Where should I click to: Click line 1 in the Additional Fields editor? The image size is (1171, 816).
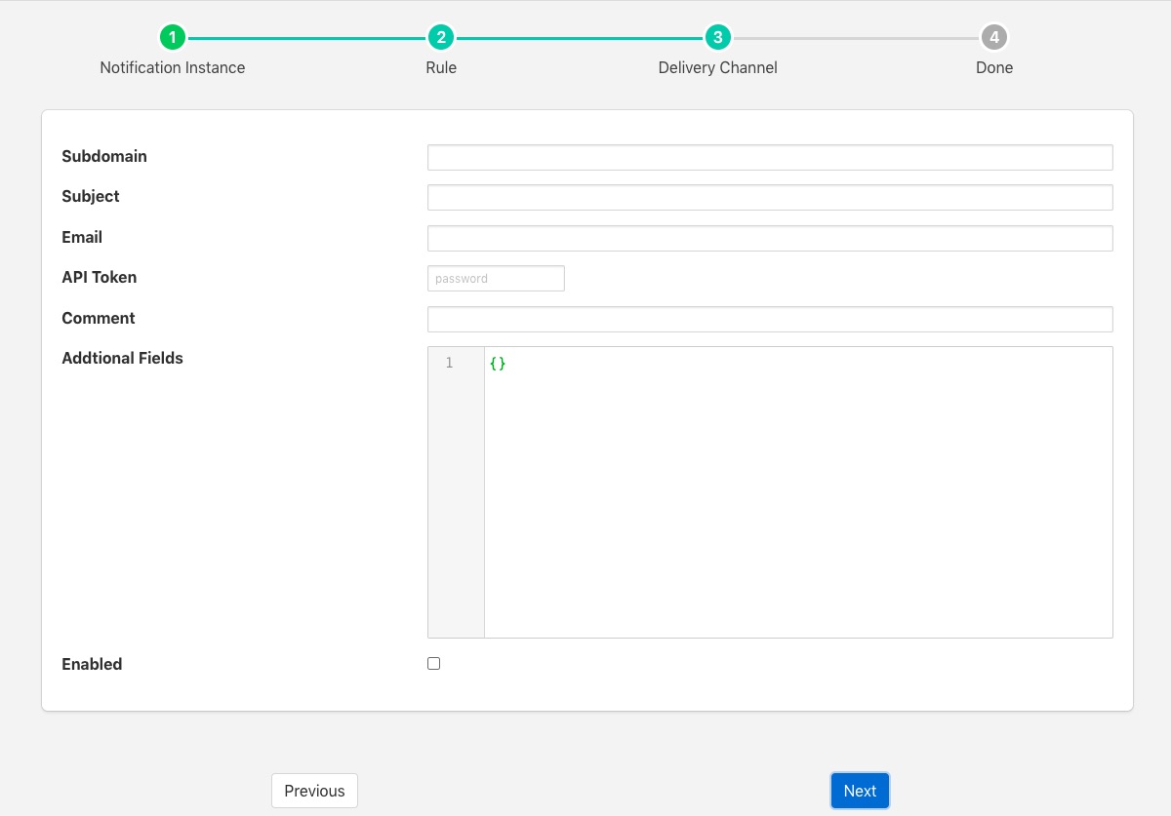click(x=683, y=363)
